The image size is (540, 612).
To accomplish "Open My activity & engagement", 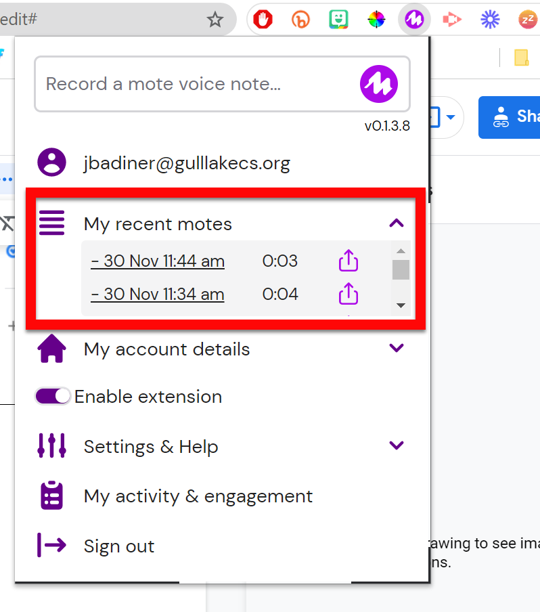I will point(198,496).
